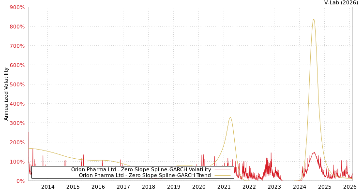Image resolution: width=363 pixels, height=193 pixels.
Task: Click the 0% y-axis label
Action: point(20,181)
